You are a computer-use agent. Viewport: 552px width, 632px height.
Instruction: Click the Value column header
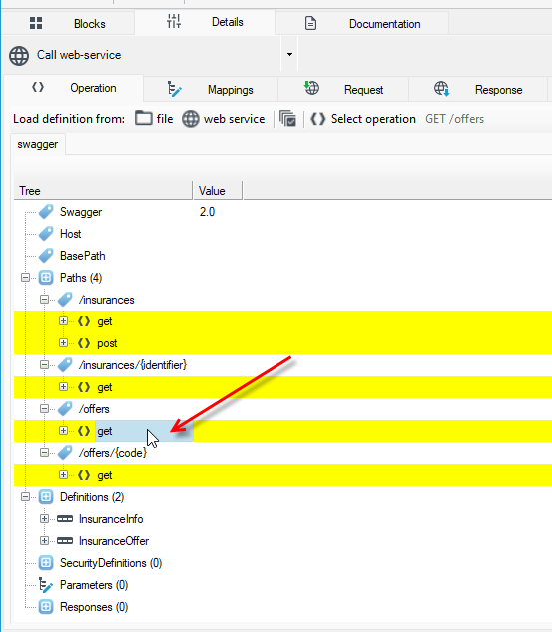coord(218,191)
